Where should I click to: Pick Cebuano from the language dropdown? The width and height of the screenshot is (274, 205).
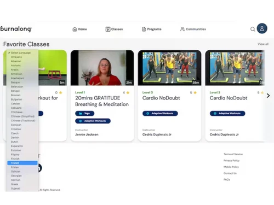point(22,108)
